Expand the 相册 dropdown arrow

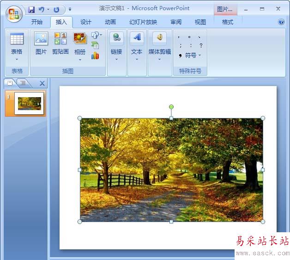pos(80,60)
